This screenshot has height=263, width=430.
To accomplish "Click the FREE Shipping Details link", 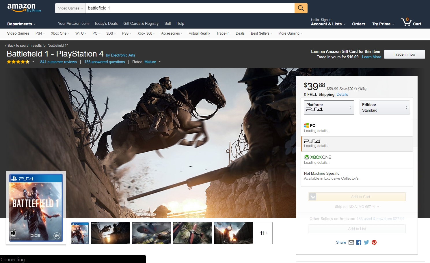I will [x=342, y=94].
